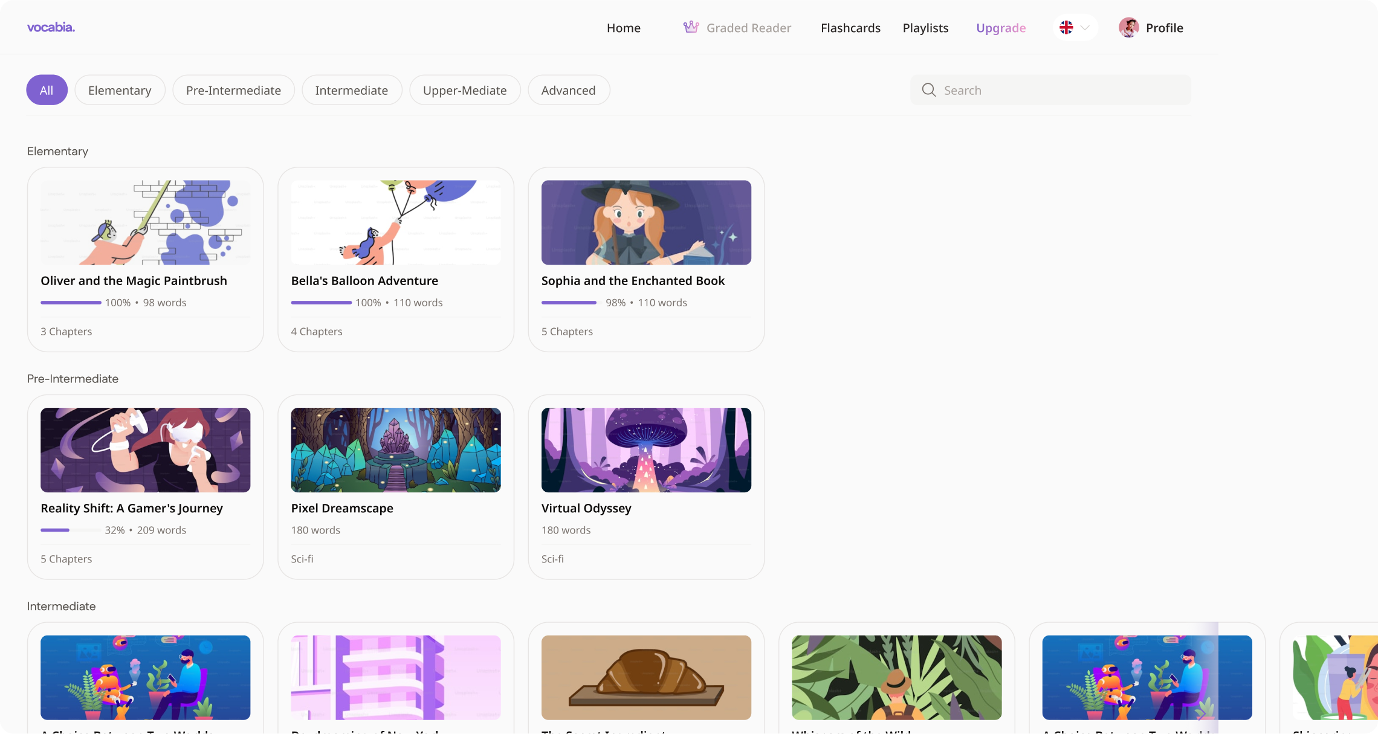Open the language dropdown chevron
This screenshot has width=1378, height=734.
click(1085, 28)
